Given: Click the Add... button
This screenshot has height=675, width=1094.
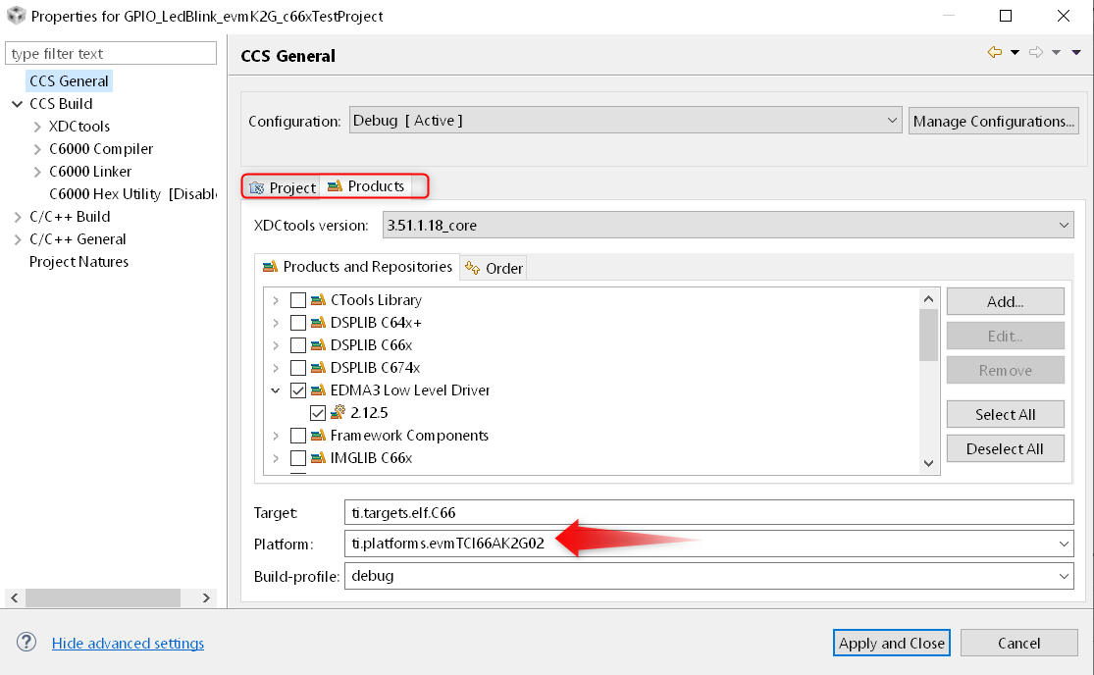Looking at the screenshot, I should pos(1005,301).
